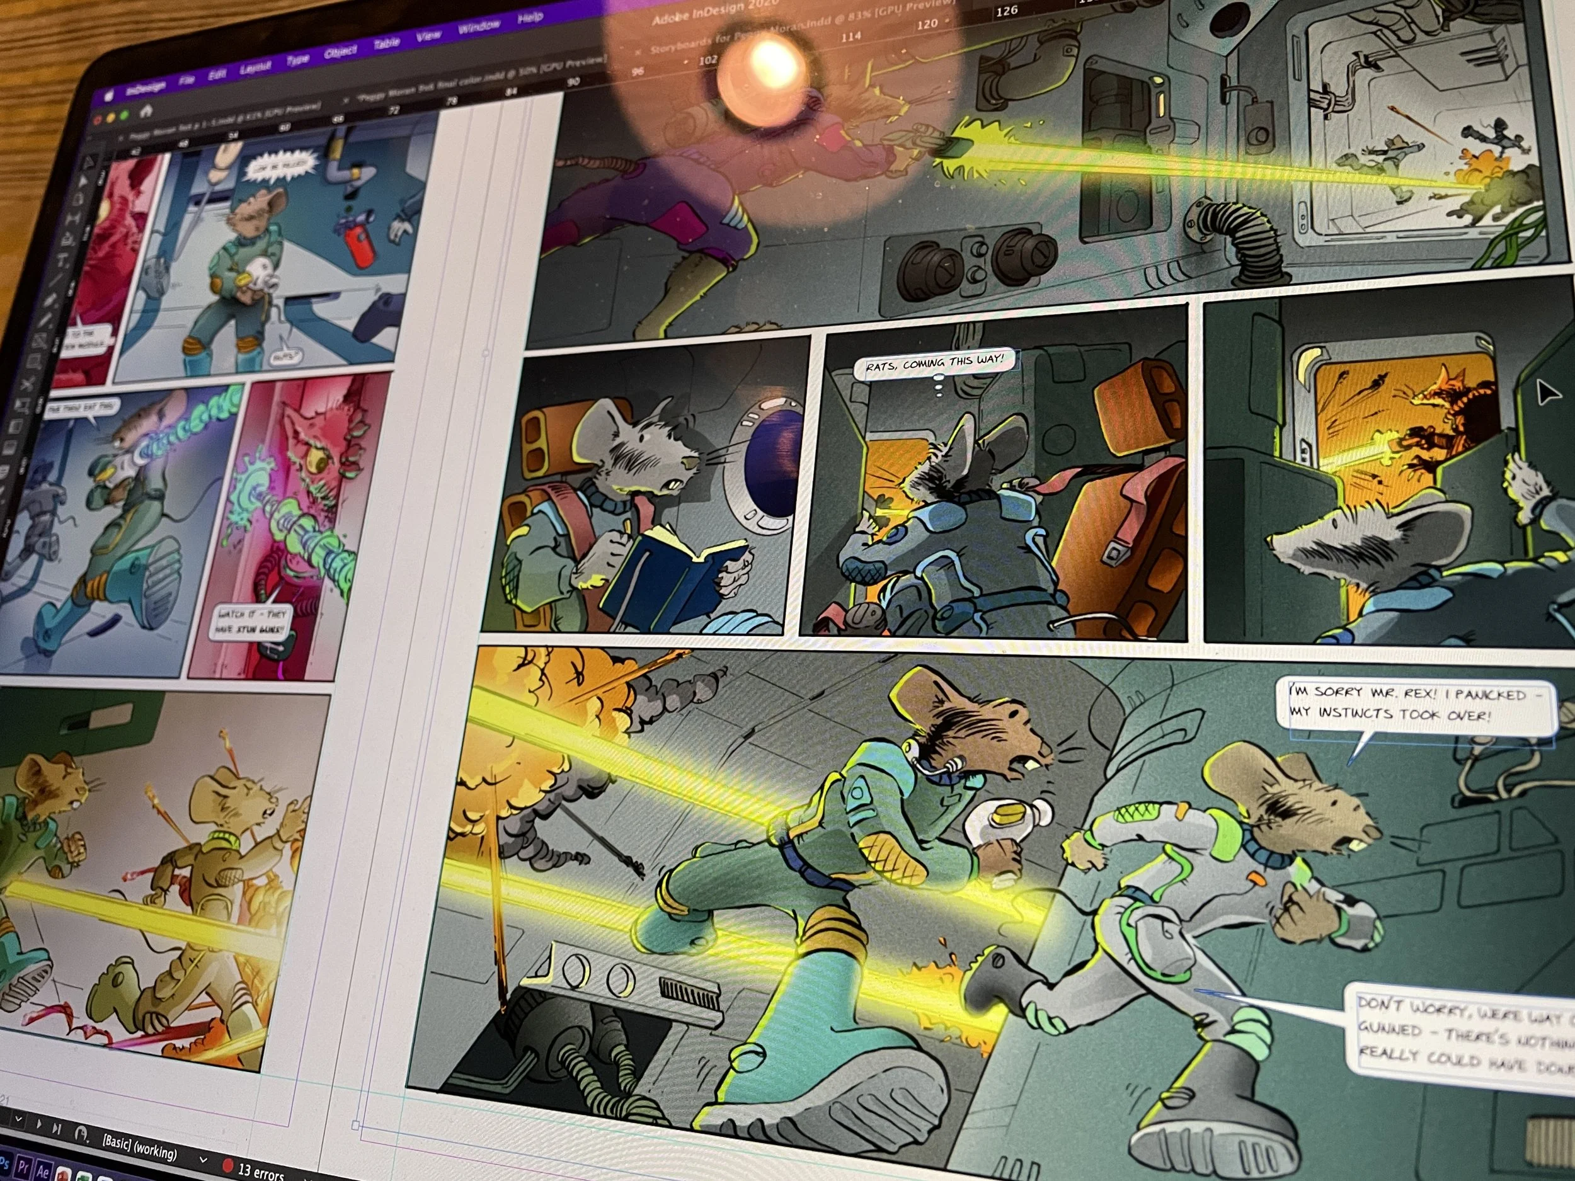Click the red preflight error indicator
Image resolution: width=1575 pixels, height=1181 pixels.
229,1167
